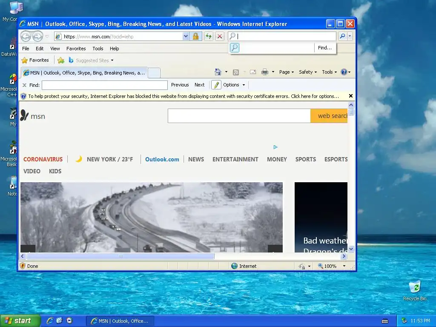The image size is (436, 327).
Task: Click Previous in Find bar
Action: tap(180, 85)
